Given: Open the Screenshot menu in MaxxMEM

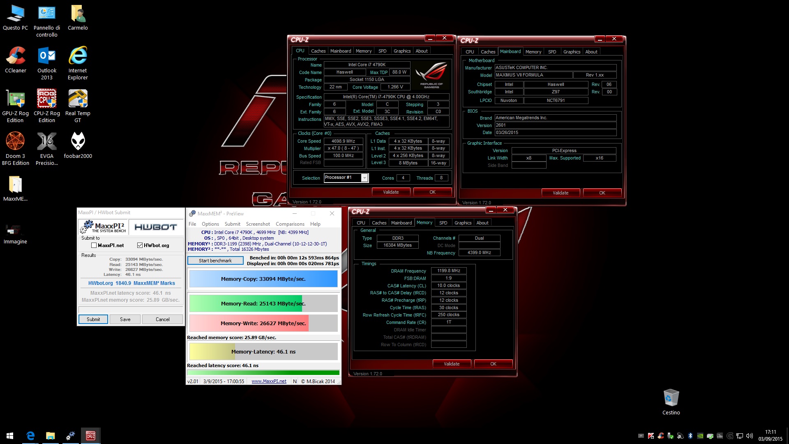Looking at the screenshot, I should pos(258,224).
